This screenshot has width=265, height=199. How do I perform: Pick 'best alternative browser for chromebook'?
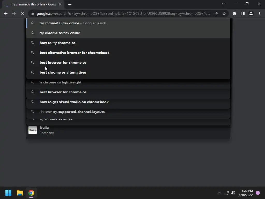click(128, 53)
